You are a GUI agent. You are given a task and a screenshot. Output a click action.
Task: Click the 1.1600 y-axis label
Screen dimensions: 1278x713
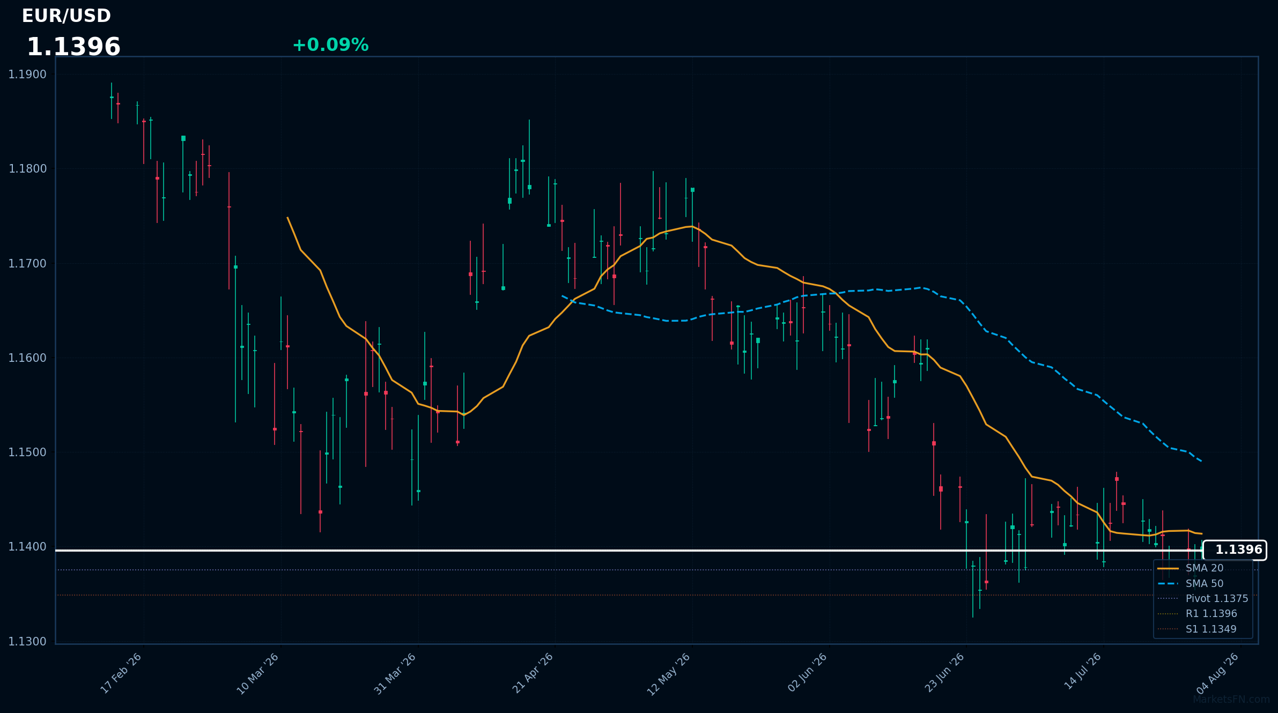click(x=27, y=358)
